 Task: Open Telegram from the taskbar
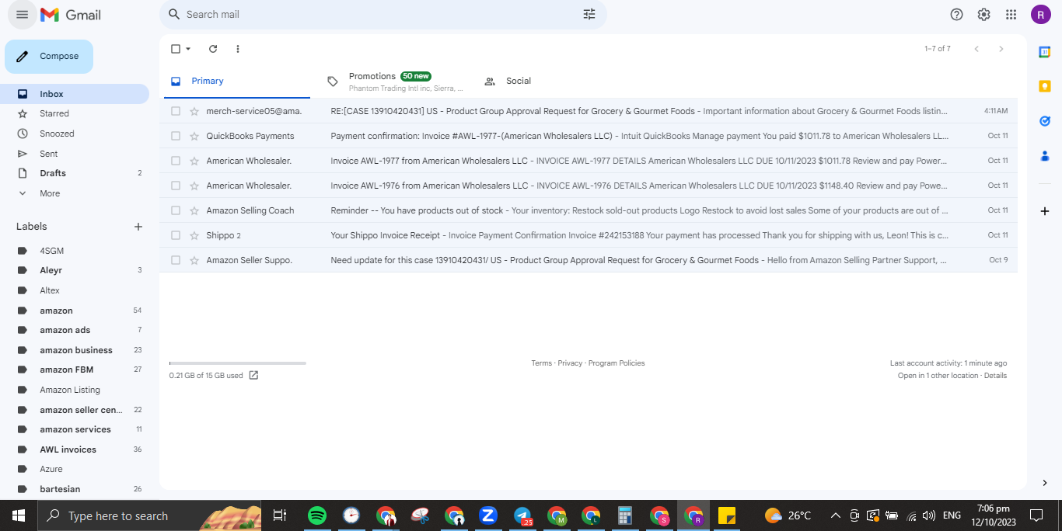(523, 515)
